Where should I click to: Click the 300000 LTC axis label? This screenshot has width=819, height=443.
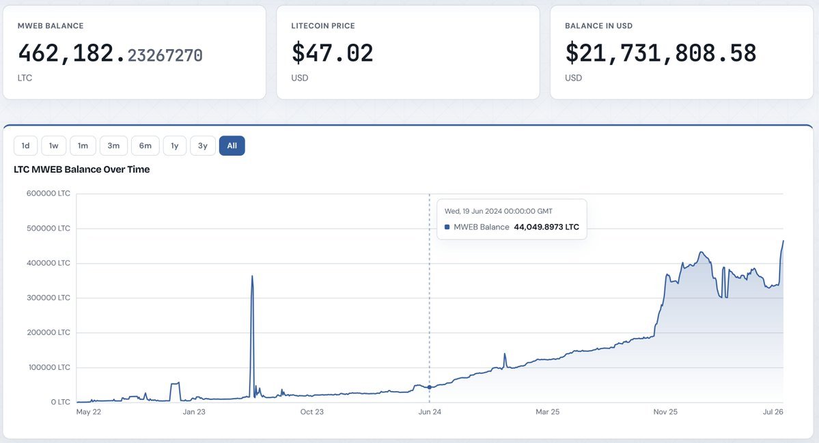pyautogui.click(x=48, y=298)
